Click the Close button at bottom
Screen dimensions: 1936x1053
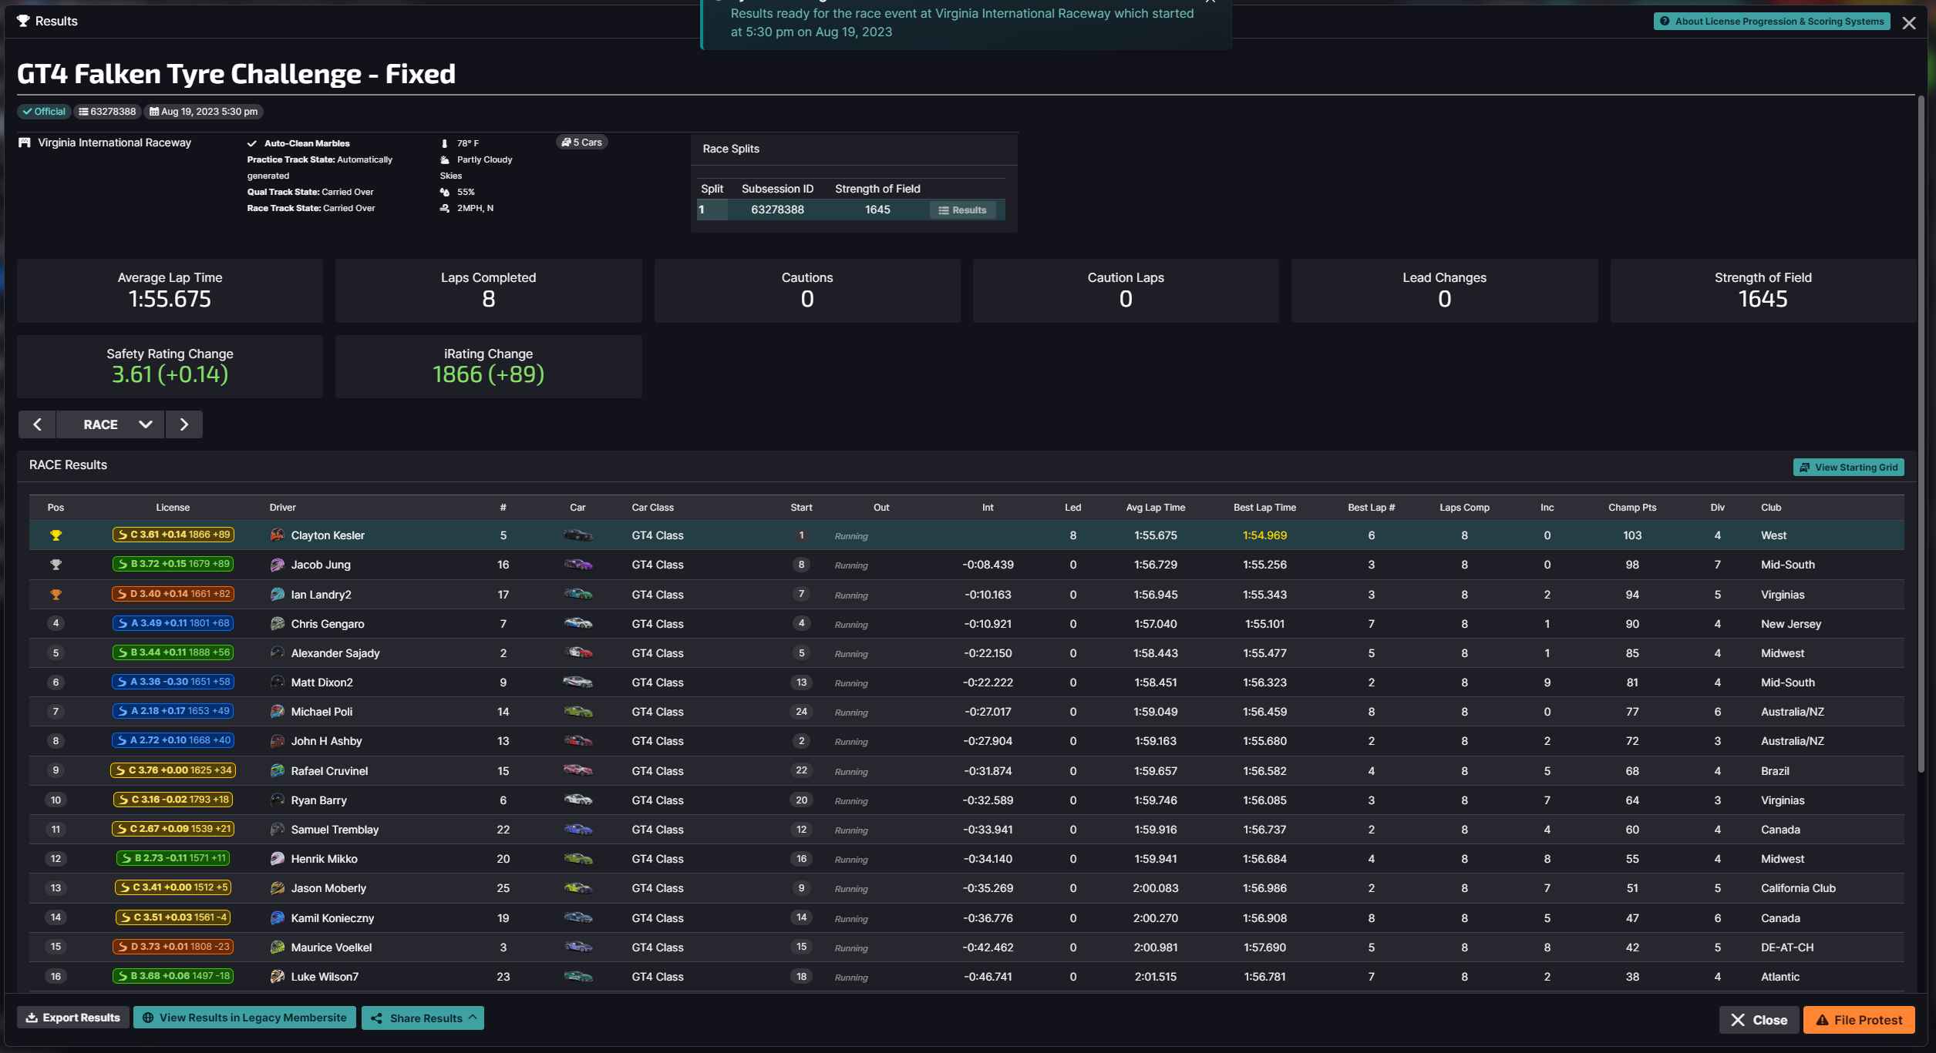pyautogui.click(x=1759, y=1020)
